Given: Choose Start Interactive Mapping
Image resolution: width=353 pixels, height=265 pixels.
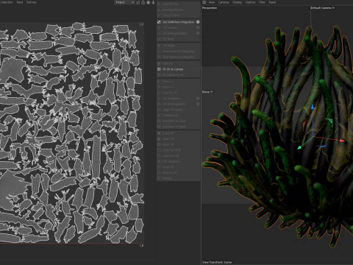Looking at the screenshot, I should [x=178, y=52].
